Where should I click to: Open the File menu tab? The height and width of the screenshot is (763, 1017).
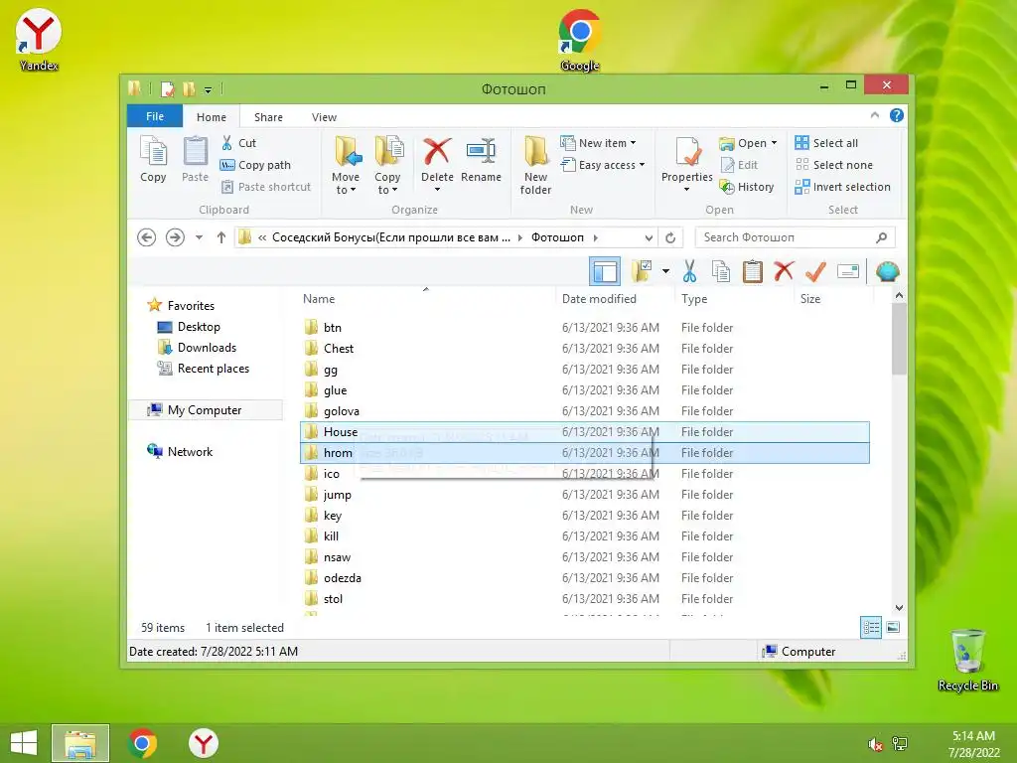click(x=154, y=116)
